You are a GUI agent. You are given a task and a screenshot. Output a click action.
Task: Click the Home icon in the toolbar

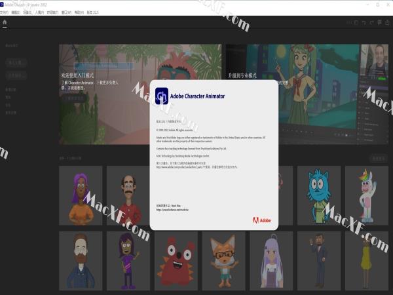5,22
